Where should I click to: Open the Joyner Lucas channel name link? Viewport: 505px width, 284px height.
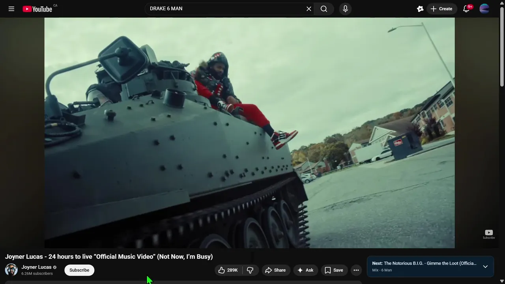point(36,267)
